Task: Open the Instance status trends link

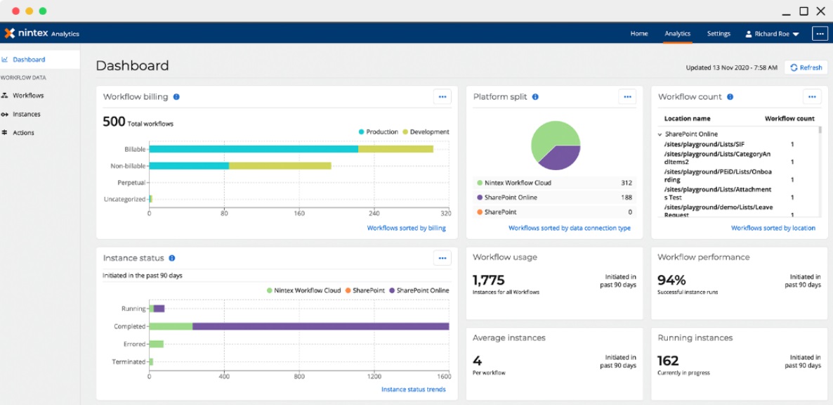Action: [413, 389]
